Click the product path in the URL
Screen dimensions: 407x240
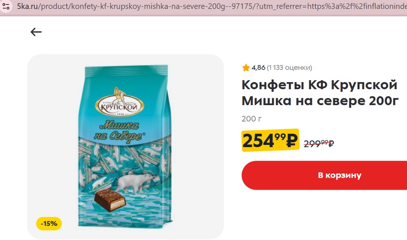pos(147,6)
